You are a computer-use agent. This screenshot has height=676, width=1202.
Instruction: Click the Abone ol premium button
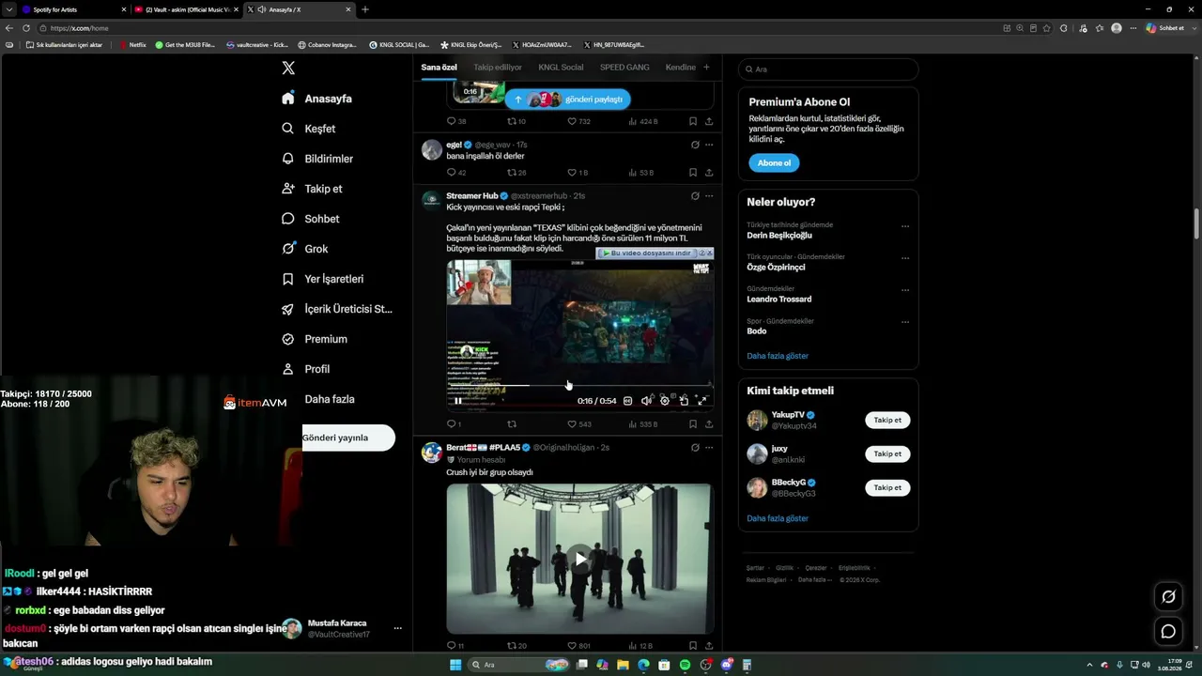[x=775, y=162]
